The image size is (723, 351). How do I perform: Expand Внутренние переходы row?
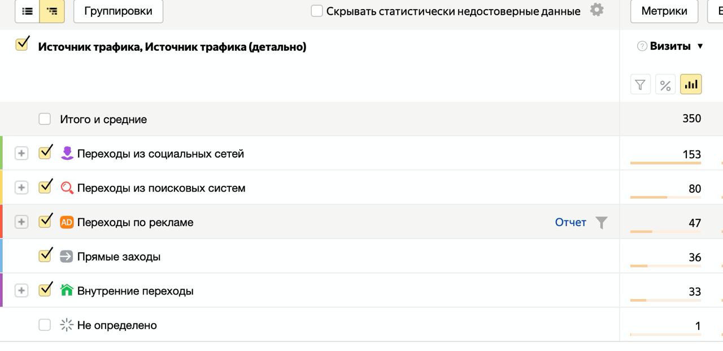[21, 291]
